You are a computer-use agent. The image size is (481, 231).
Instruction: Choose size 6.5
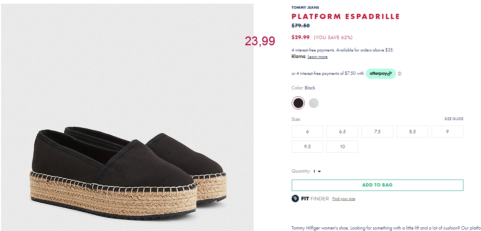pos(342,131)
